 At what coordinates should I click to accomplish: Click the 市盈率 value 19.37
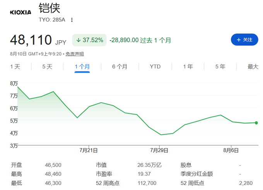click(144, 174)
